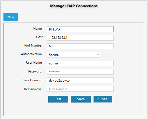This screenshot has width=148, height=119.
Task: Click the Manage LDAP Connections title
Action: point(74,6)
